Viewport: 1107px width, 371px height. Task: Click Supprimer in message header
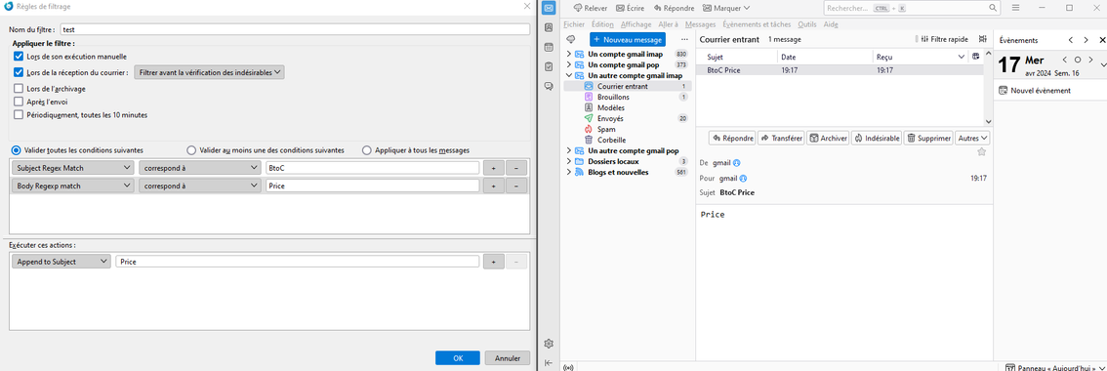(x=928, y=139)
